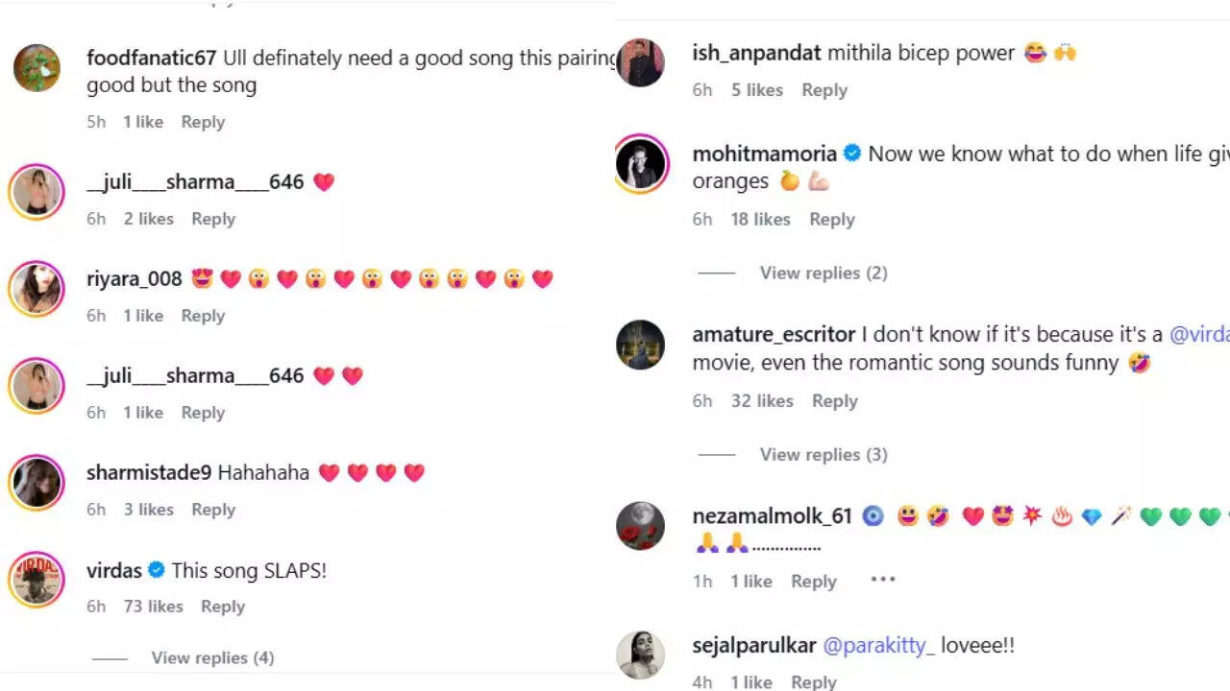Image resolution: width=1230 pixels, height=691 pixels.
Task: Click mohitmamoria's profile avatar
Action: (x=641, y=163)
